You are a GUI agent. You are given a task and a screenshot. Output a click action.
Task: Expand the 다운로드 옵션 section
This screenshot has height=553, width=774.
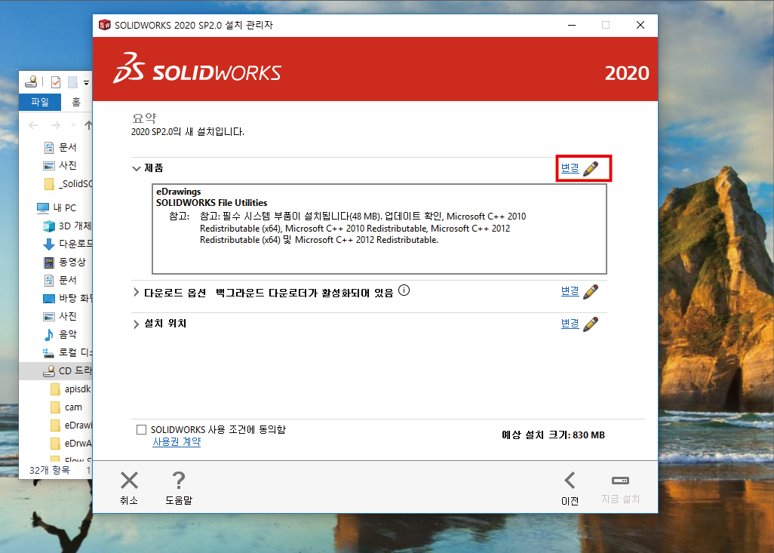(x=137, y=292)
